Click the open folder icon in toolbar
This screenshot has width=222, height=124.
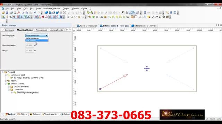(x=3, y=13)
